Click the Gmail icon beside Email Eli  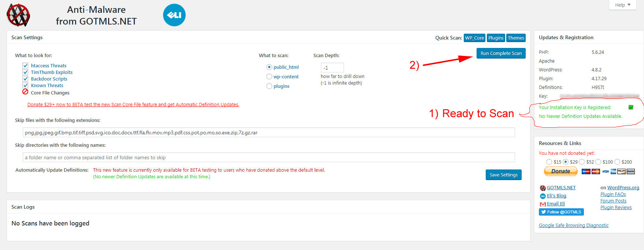[543, 204]
